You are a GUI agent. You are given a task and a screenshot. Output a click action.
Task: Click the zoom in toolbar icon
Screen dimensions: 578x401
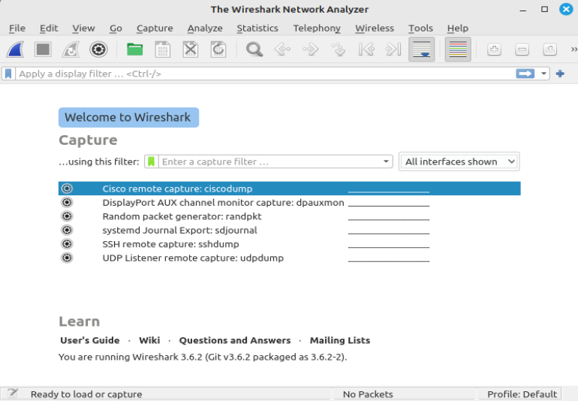click(494, 50)
